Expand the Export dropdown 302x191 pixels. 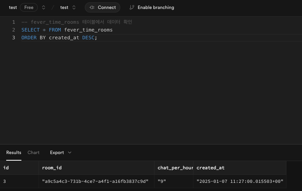click(61, 152)
